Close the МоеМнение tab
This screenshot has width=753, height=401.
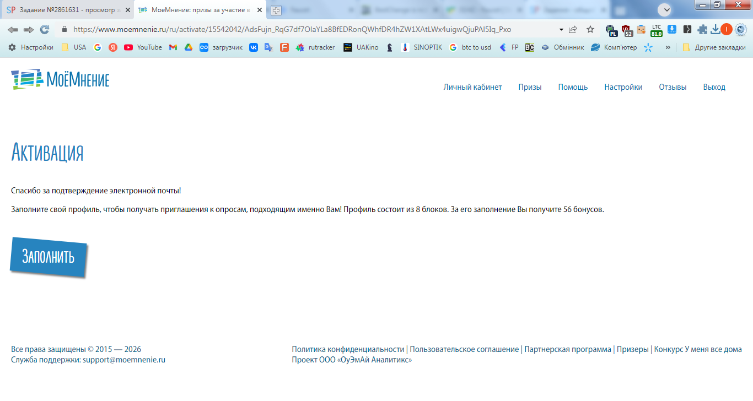click(x=260, y=10)
